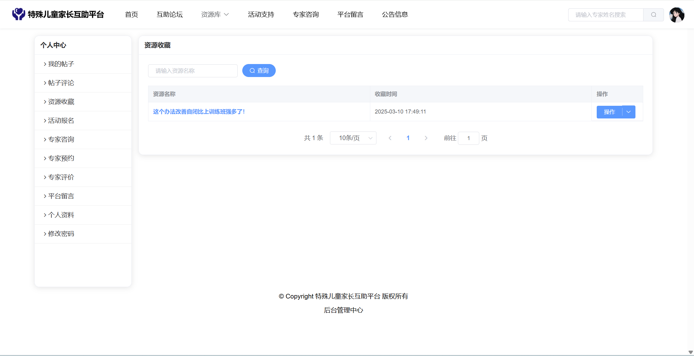This screenshot has height=356, width=694.
Task: Click the search magnifier icon in header
Action: (653, 15)
